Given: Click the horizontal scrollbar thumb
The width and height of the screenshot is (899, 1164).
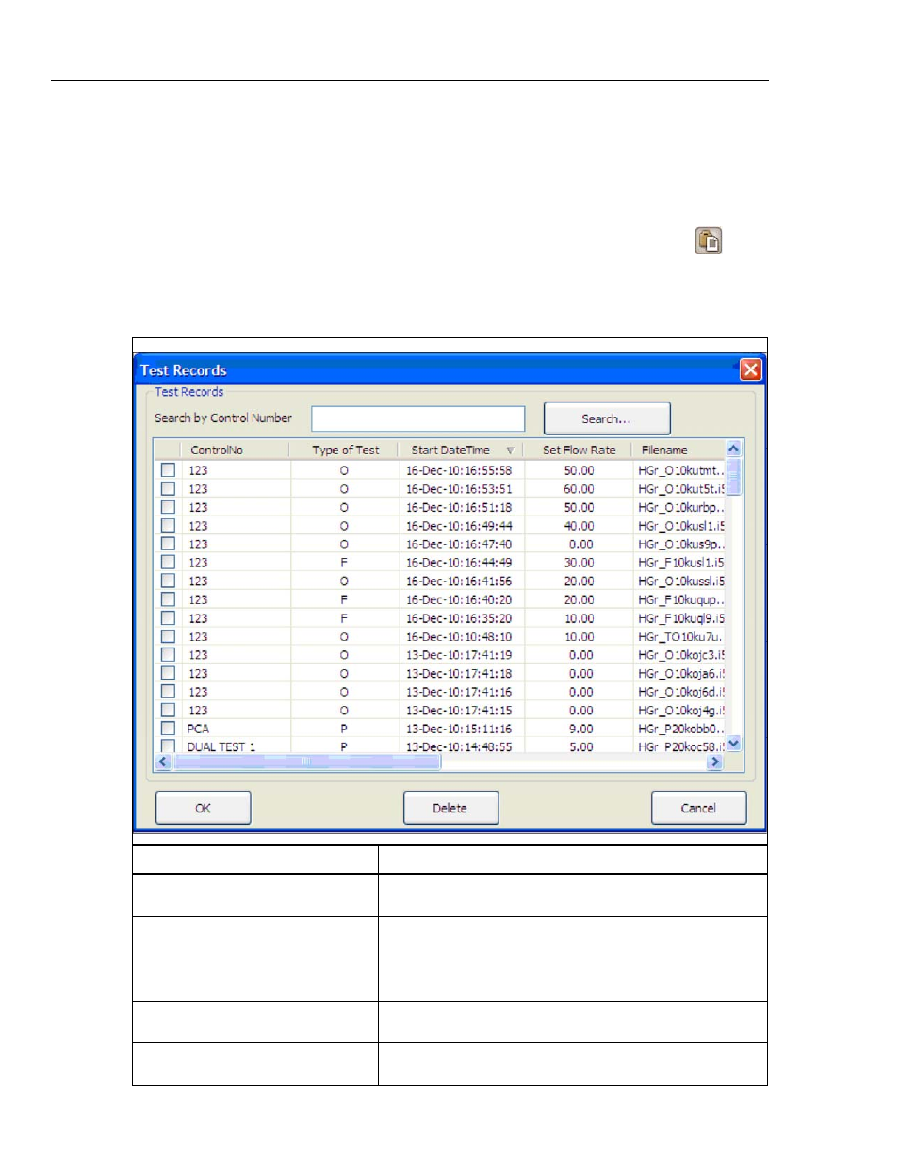Looking at the screenshot, I should (306, 762).
